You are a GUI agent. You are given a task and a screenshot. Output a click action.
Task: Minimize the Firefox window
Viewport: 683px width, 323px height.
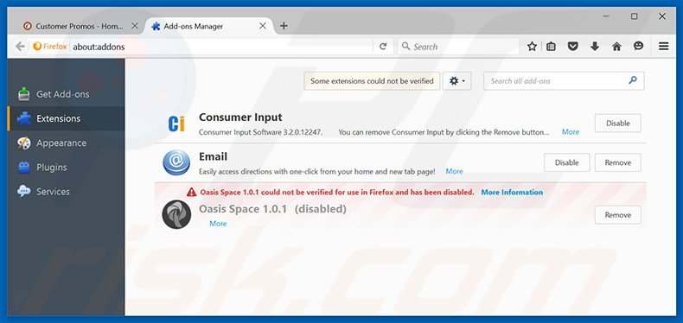tap(606, 16)
